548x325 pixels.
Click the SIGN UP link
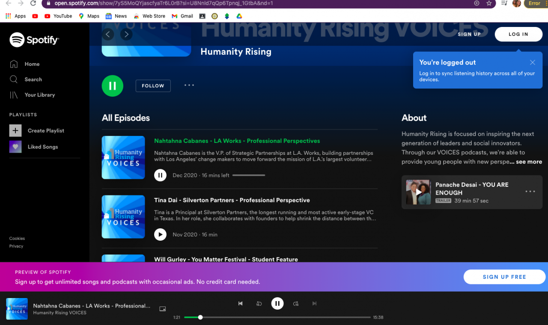click(469, 34)
